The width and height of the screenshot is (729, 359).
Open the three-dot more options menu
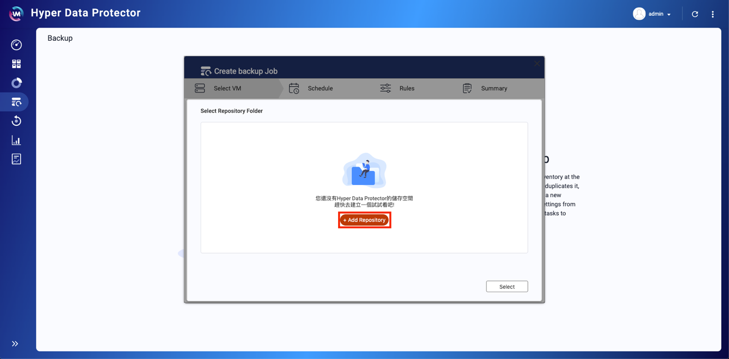coord(713,14)
